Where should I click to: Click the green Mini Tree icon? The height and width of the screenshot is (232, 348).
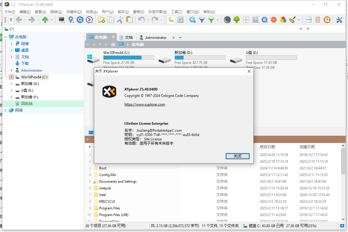coord(237,20)
